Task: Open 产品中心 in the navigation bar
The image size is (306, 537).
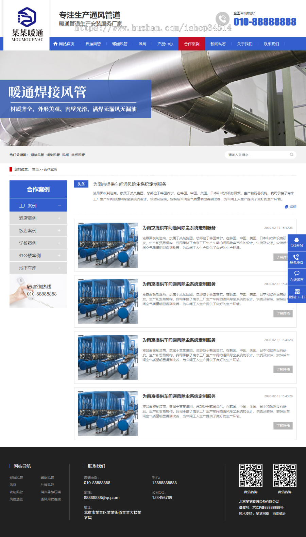Action: 165,44
